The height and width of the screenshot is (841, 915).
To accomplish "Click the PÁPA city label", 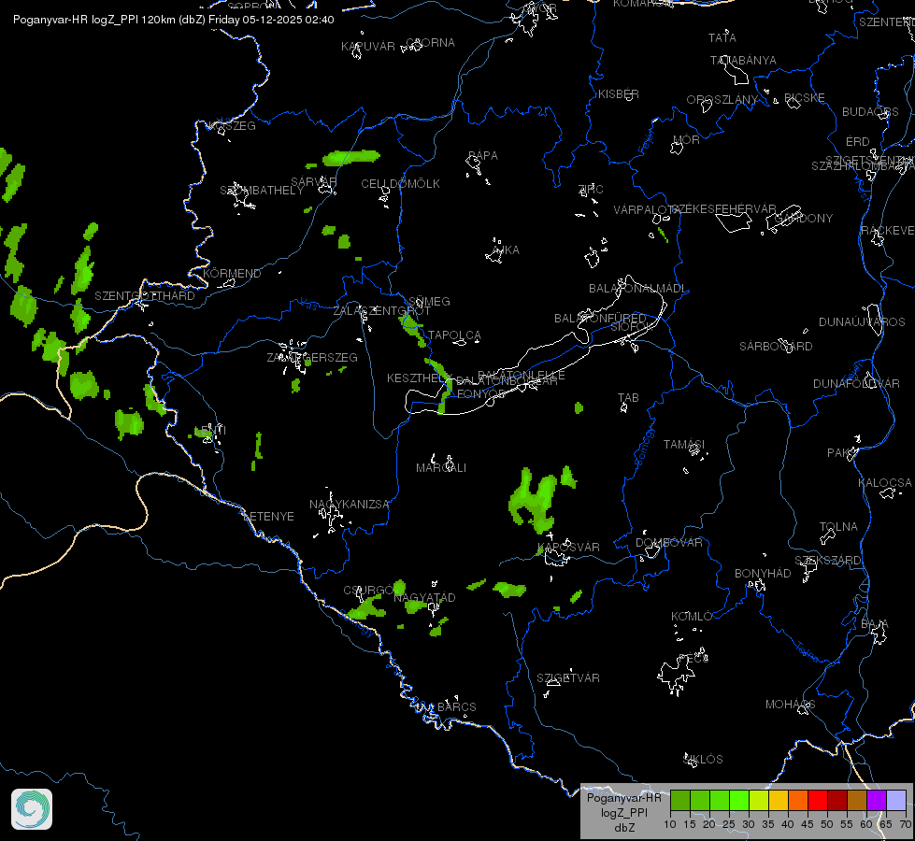I will pyautogui.click(x=483, y=156).
